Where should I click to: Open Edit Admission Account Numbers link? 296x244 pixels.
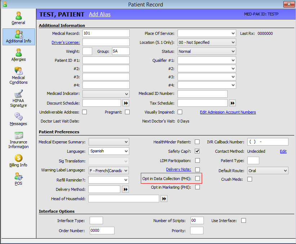click(228, 112)
